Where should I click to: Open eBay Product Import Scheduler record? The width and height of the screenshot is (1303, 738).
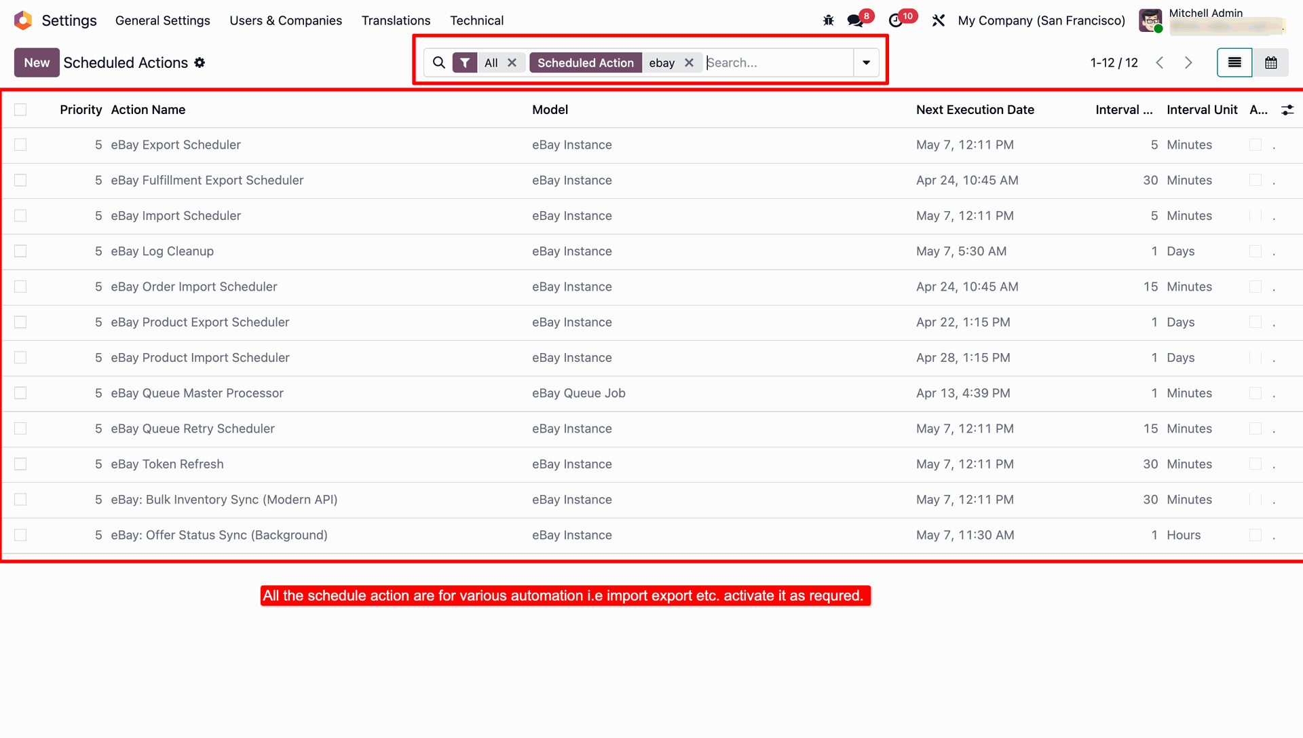[200, 358]
